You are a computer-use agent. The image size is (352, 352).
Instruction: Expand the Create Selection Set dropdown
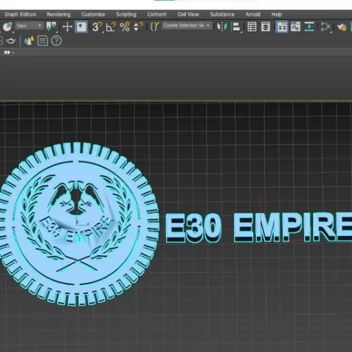click(x=187, y=26)
